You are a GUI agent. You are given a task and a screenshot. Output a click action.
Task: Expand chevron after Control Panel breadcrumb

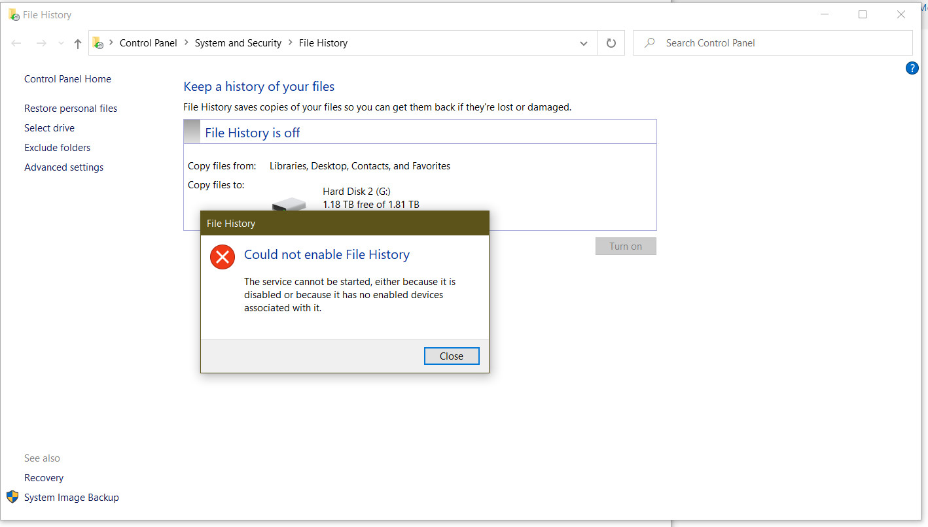pyautogui.click(x=187, y=43)
